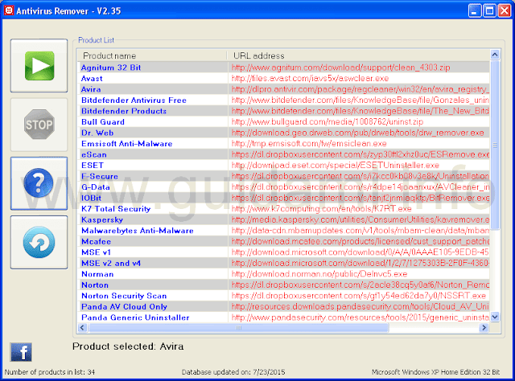
Task: Click the Norman Delnvc5.exe URL
Action: click(319, 274)
